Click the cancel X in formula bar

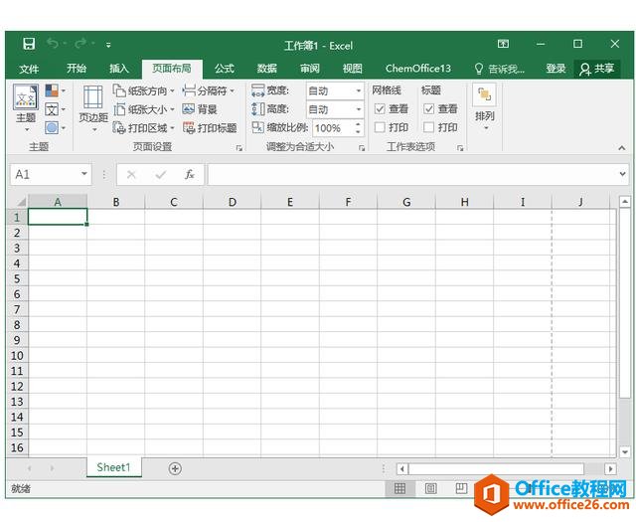click(131, 175)
